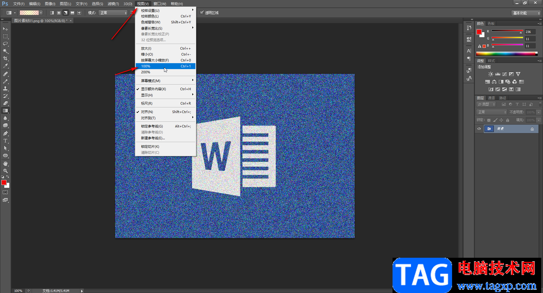Select the Hand tool
This screenshot has height=293, width=543.
tap(5, 164)
